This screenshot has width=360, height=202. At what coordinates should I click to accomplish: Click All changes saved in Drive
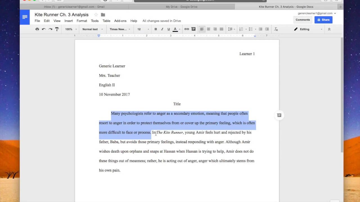(162, 21)
